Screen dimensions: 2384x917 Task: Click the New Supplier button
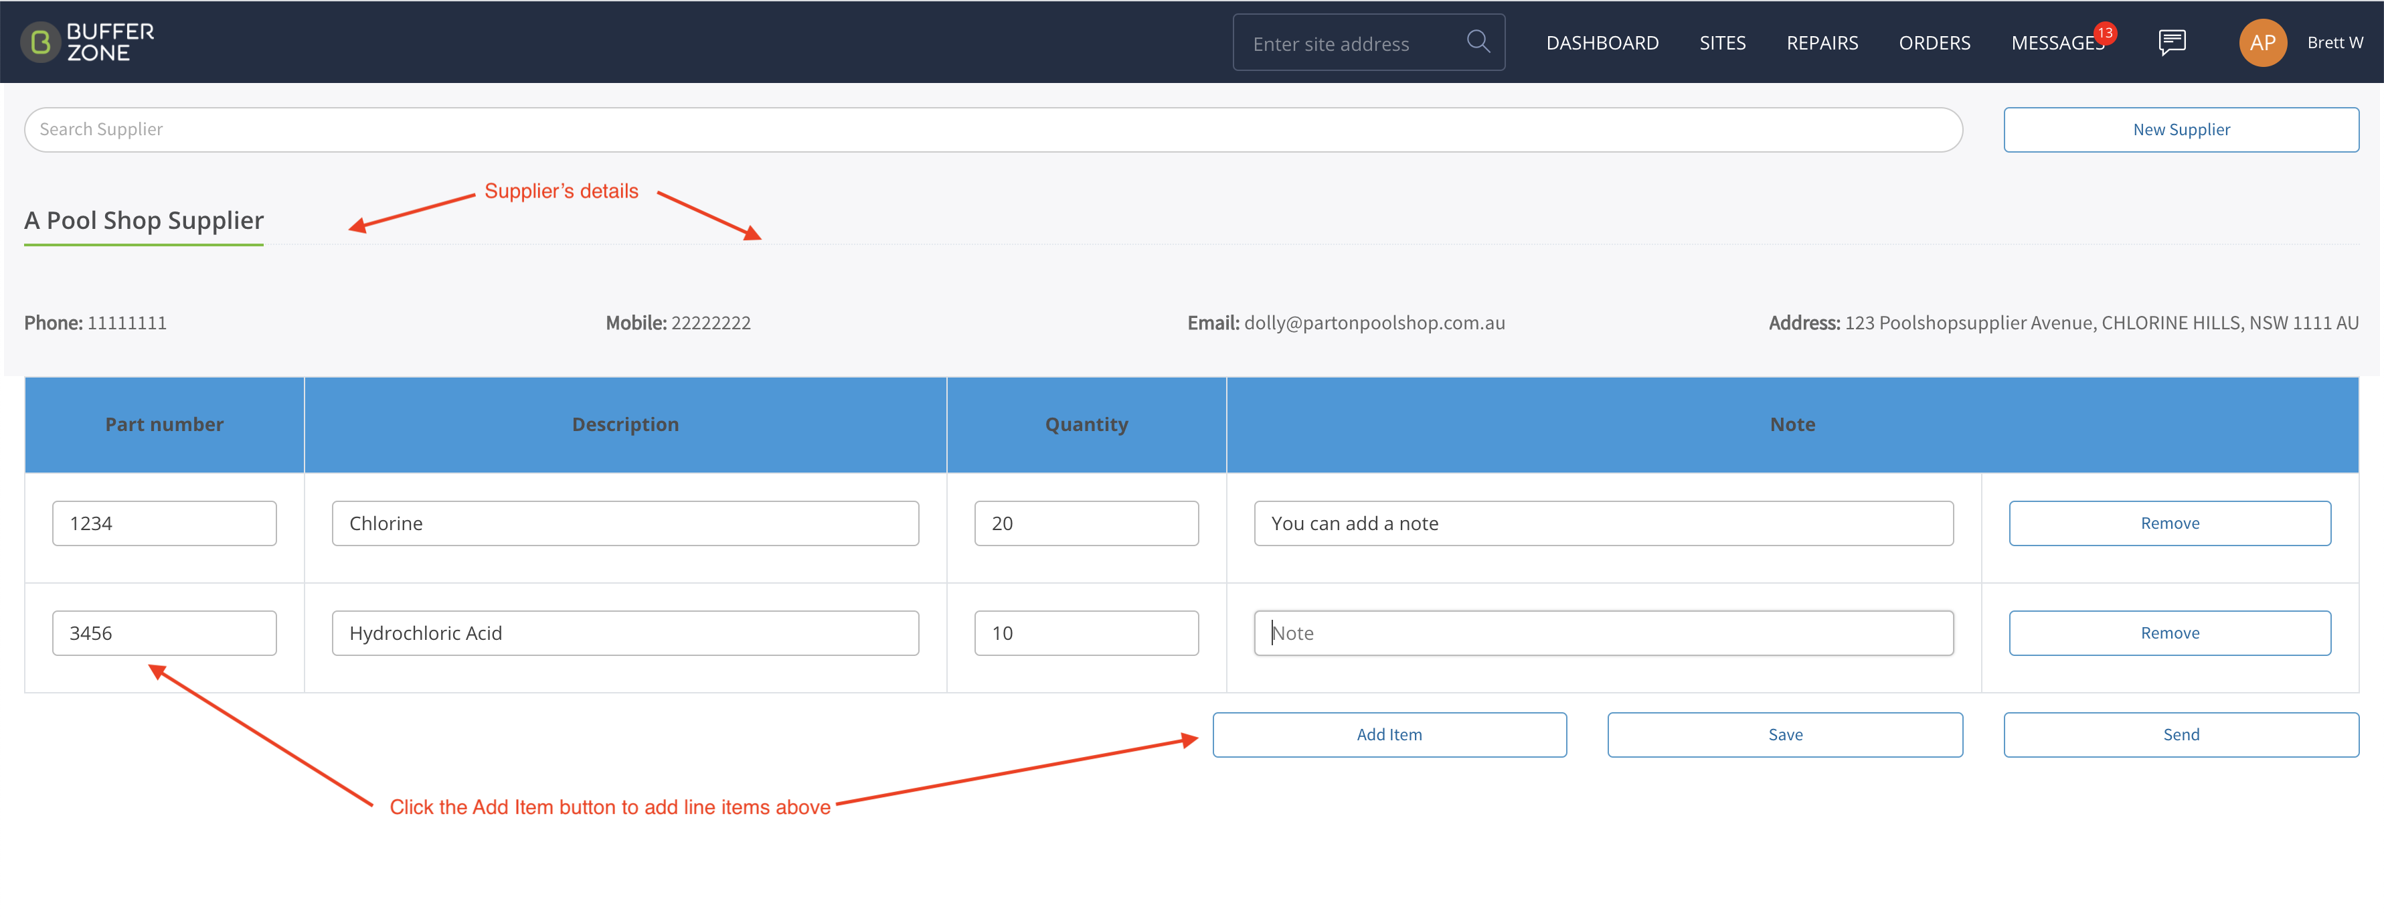(x=2181, y=130)
